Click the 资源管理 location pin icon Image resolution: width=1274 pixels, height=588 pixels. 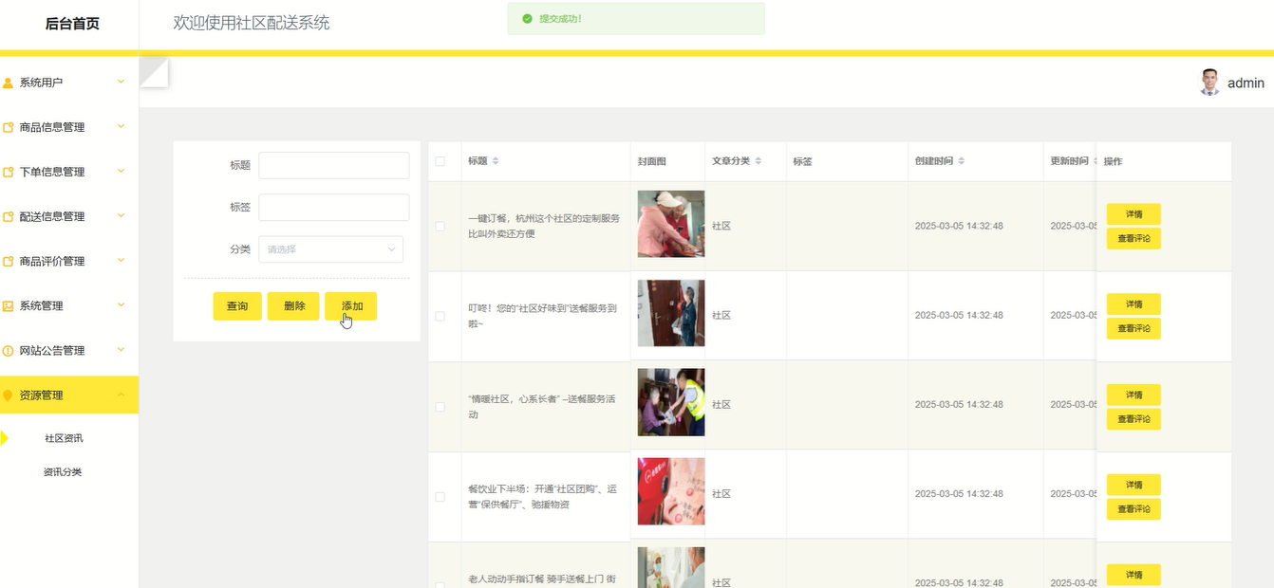pos(9,395)
